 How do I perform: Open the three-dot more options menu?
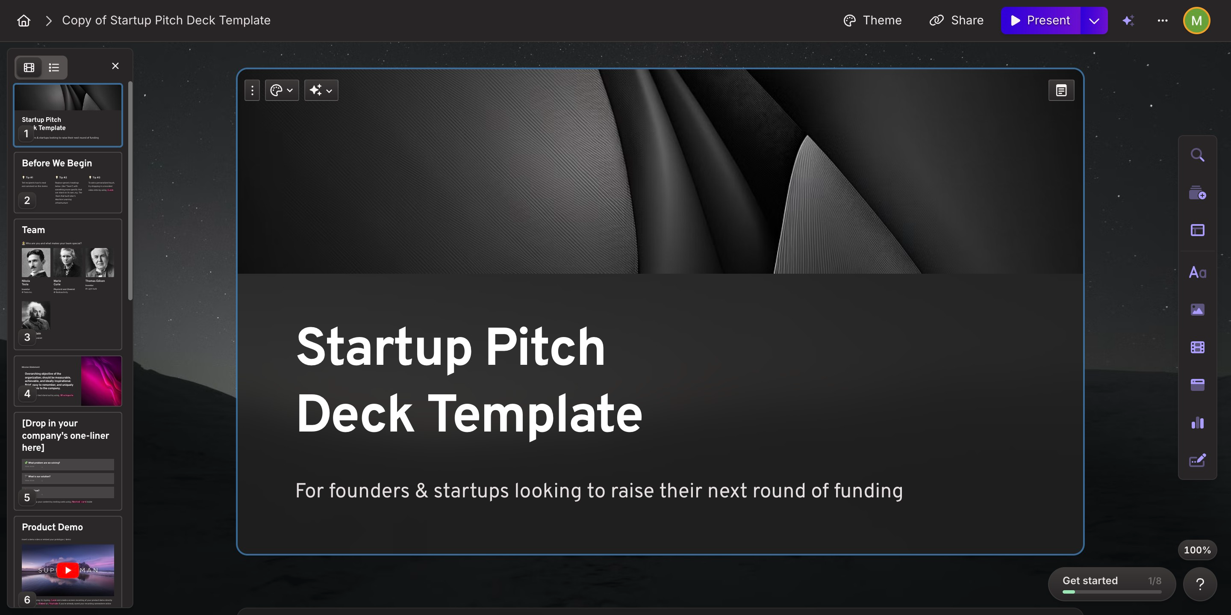coord(1162,21)
